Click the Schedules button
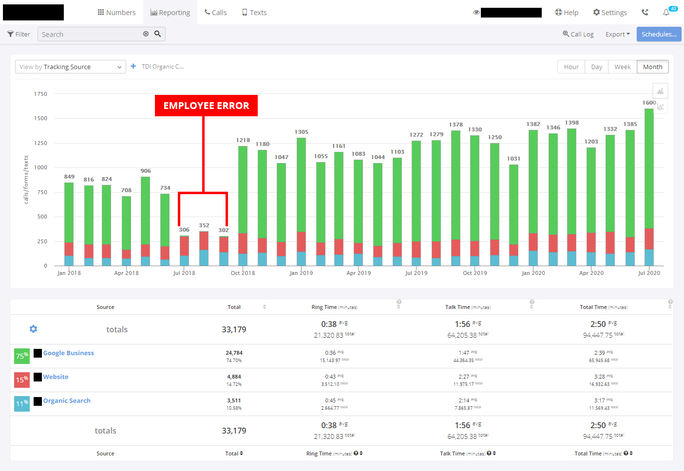Image resolution: width=684 pixels, height=471 pixels. click(659, 34)
